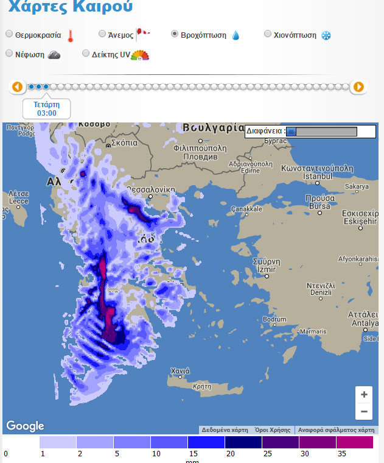Go to next time step with right arrow
The image size is (384, 463).
click(359, 87)
